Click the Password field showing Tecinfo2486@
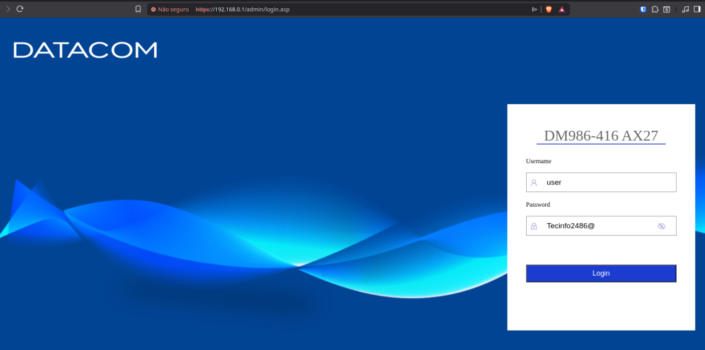The image size is (705, 350). click(x=601, y=226)
